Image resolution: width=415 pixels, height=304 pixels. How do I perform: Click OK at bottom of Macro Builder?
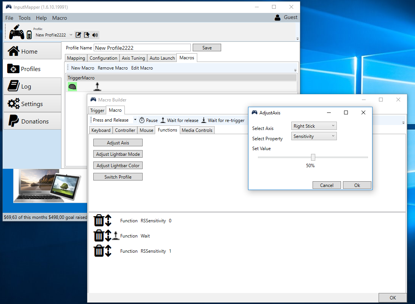tap(393, 298)
